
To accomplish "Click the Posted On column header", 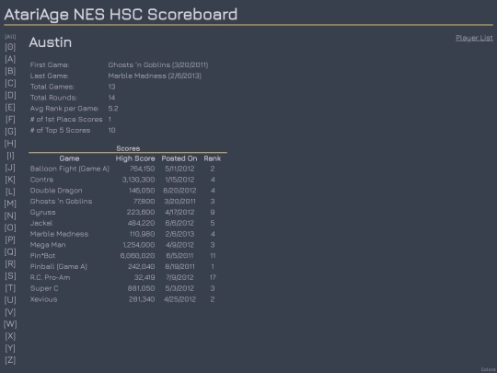I will tap(179, 158).
